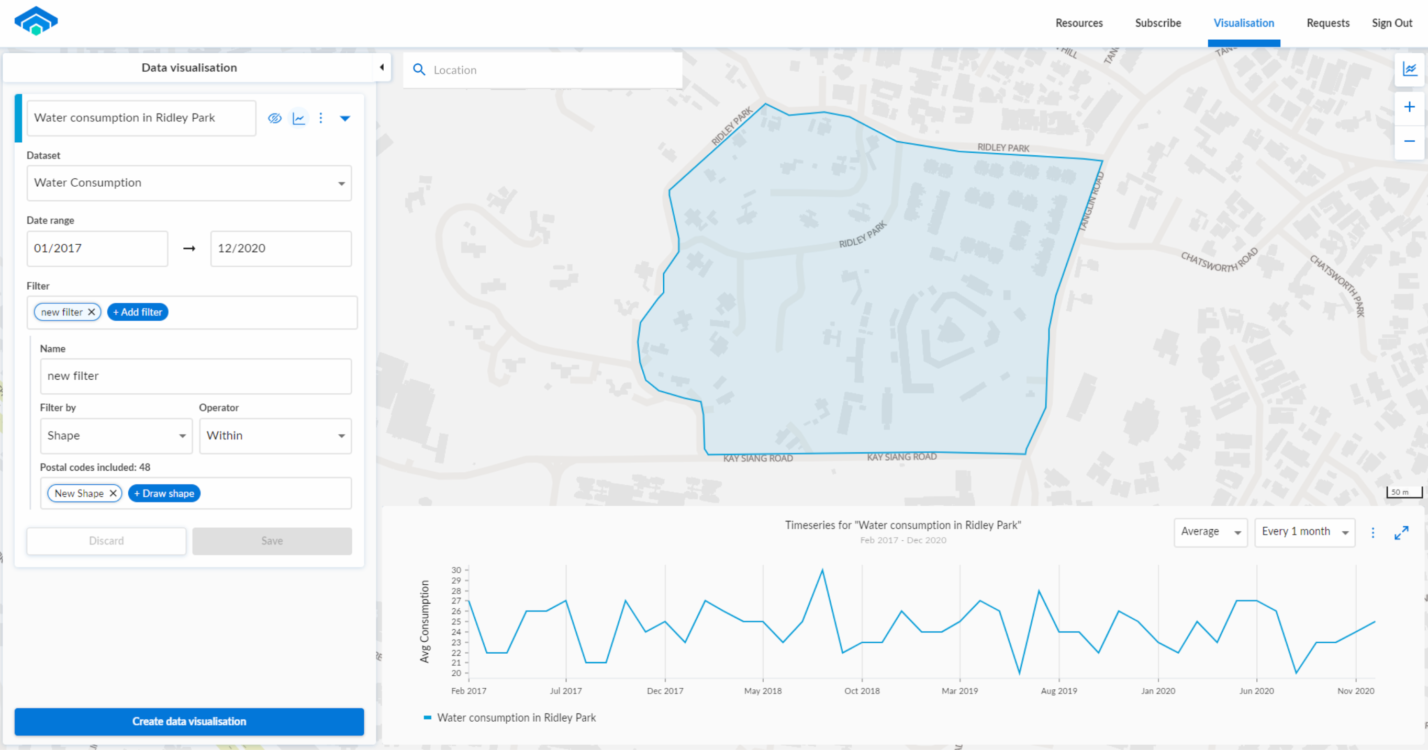Open the Every 1 month interval dropdown
Image resolution: width=1428 pixels, height=750 pixels.
click(x=1305, y=532)
